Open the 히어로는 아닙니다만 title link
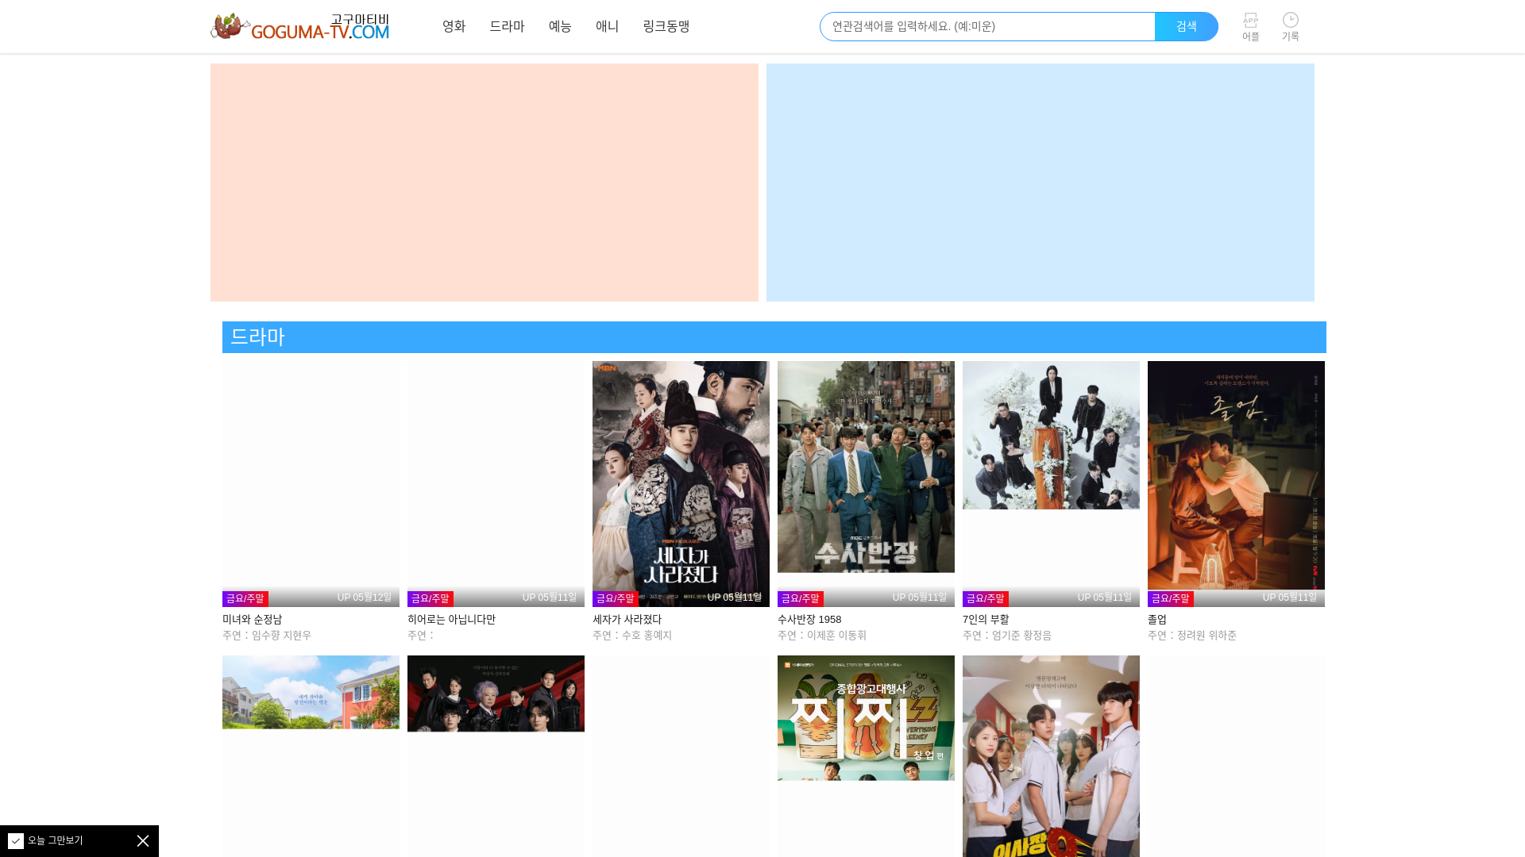Screen dimensions: 1525x857 [451, 619]
